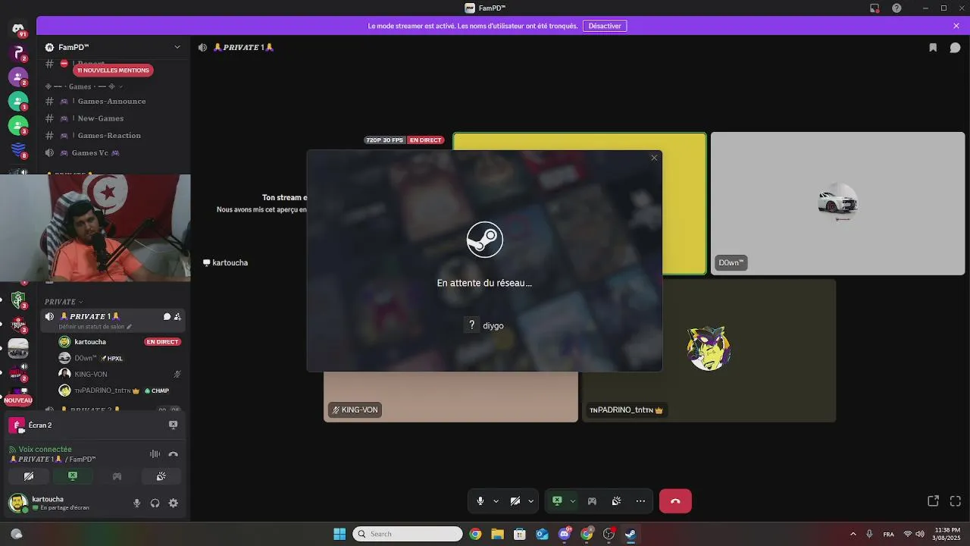970x546 pixels.
Task: Open user settings gear
Action: [173, 503]
